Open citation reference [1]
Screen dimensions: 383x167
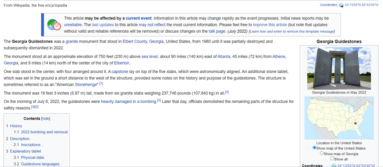[x=101, y=83]
